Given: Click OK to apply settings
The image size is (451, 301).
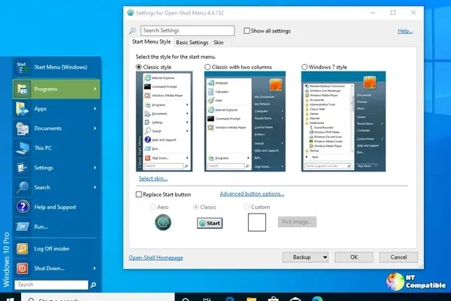Looking at the screenshot, I should pos(354,257).
